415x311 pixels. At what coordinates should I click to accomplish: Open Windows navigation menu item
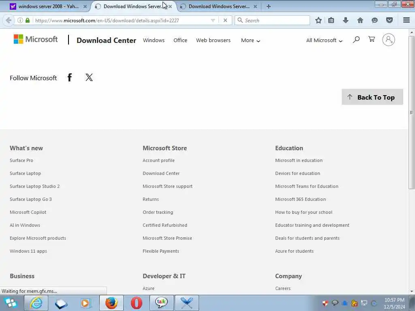pos(154,40)
